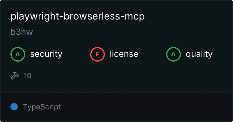This screenshot has width=233, height=122.
Task: Click empty card space right of tool count
Action: [131, 76]
